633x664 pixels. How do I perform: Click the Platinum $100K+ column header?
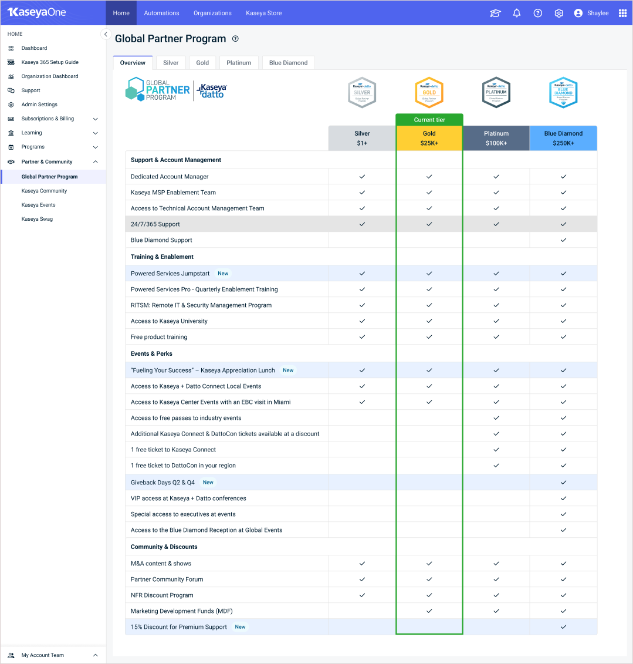coord(496,138)
